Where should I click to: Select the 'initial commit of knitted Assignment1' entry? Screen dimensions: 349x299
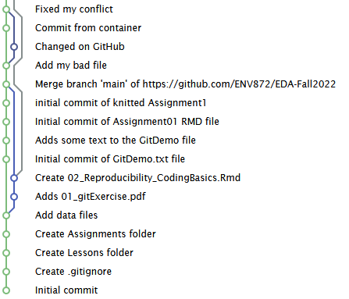121,103
